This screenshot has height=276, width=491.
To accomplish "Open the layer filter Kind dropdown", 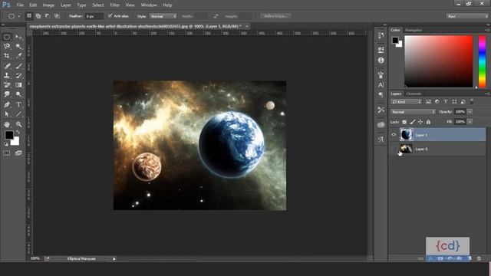I will (x=406, y=102).
